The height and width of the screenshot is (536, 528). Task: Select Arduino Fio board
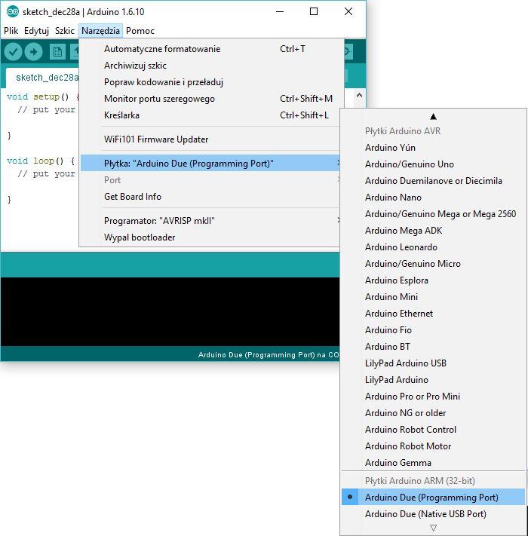click(x=433, y=330)
